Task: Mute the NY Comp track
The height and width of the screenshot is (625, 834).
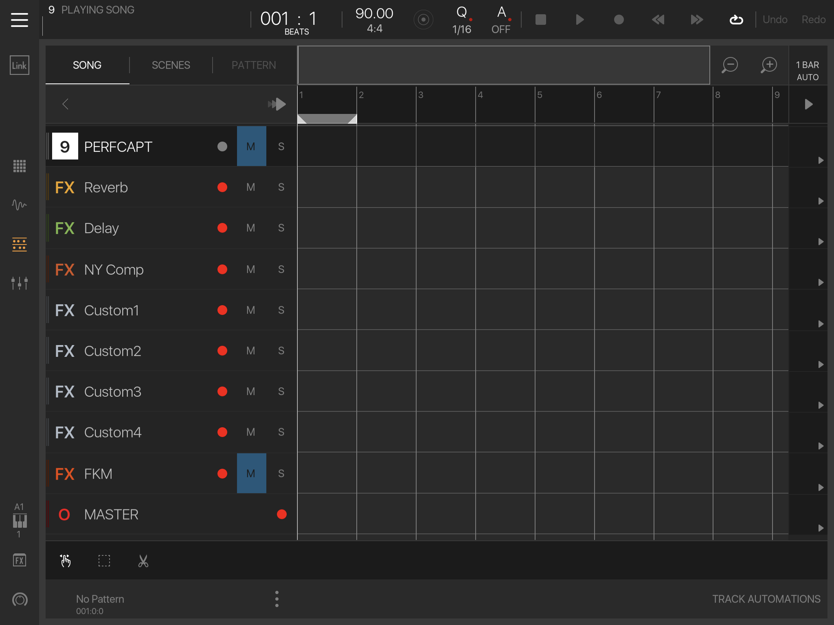Action: pyautogui.click(x=251, y=269)
